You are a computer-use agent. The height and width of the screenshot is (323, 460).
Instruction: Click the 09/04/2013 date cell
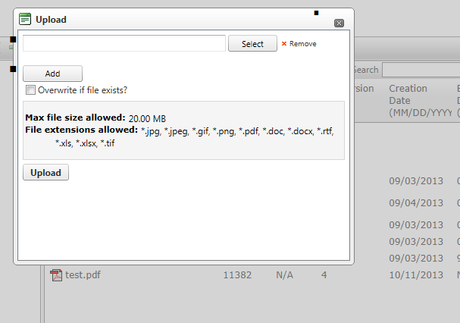coord(415,203)
